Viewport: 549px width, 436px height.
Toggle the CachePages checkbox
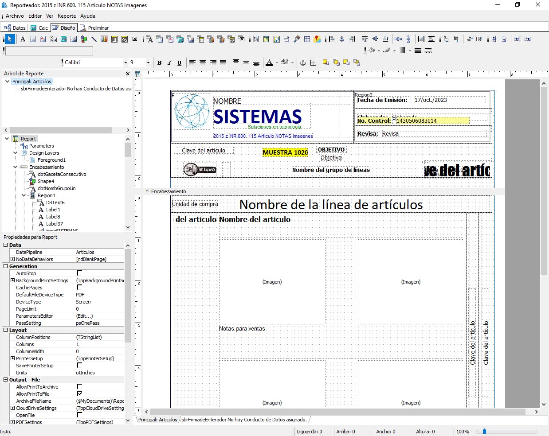[x=79, y=287]
